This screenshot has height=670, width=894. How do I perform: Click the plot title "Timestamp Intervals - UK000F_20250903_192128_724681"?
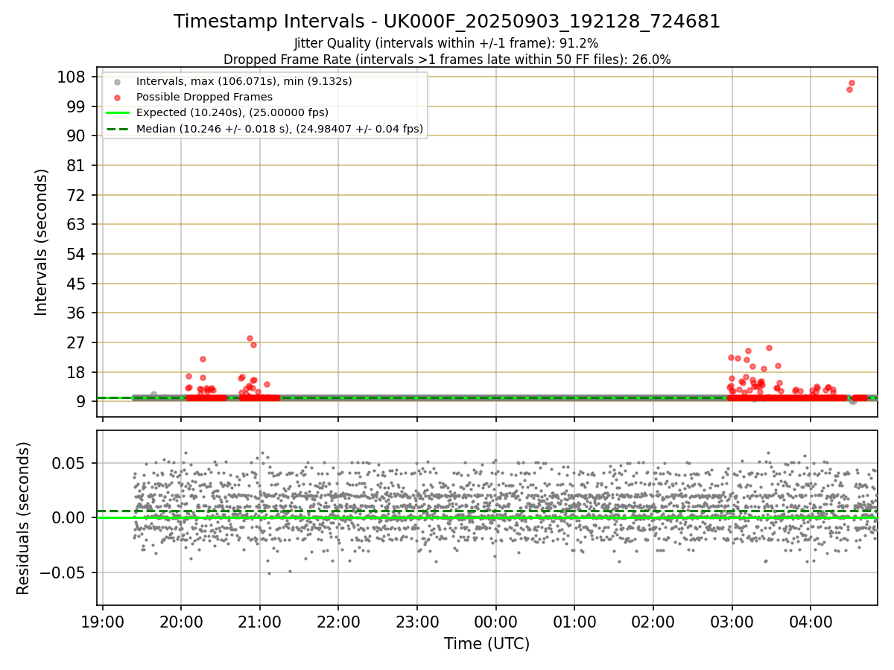coord(447,22)
